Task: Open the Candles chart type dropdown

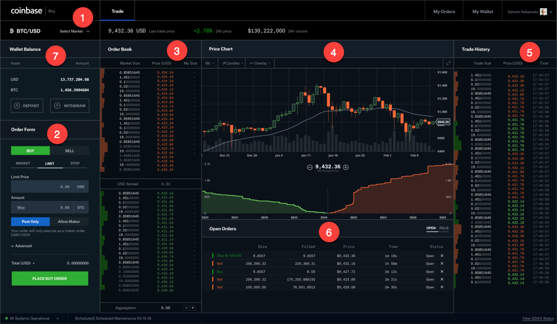Action: click(232, 63)
